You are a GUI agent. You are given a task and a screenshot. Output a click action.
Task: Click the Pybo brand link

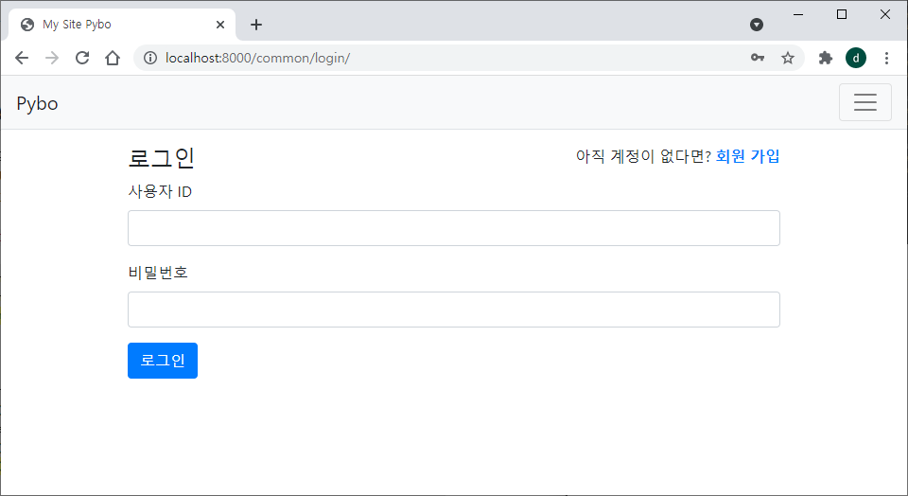[37, 103]
